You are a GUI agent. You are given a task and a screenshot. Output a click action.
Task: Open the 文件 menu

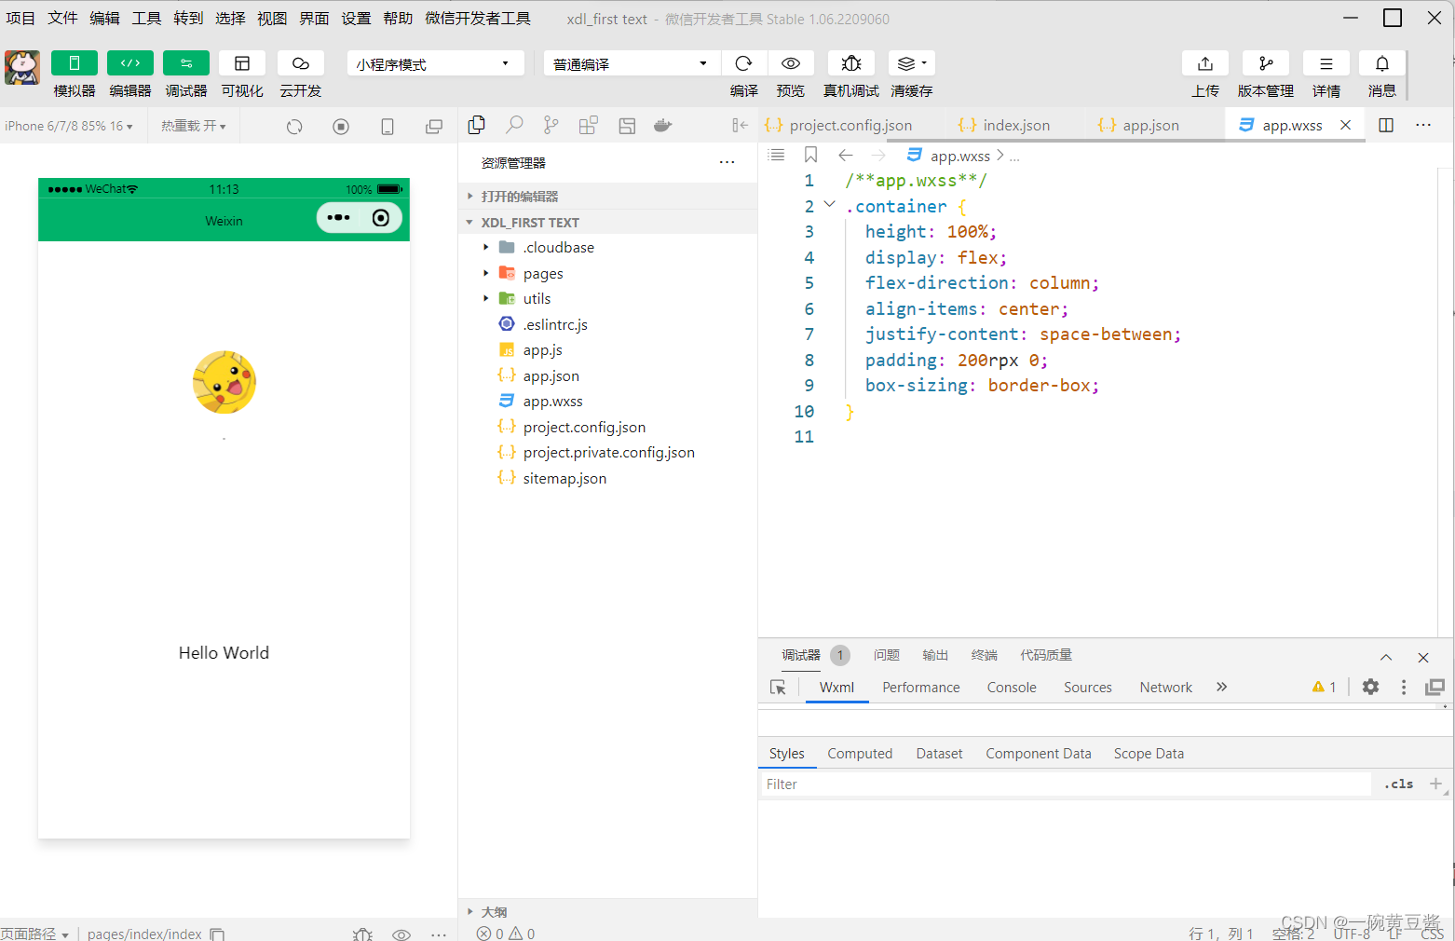tap(62, 19)
